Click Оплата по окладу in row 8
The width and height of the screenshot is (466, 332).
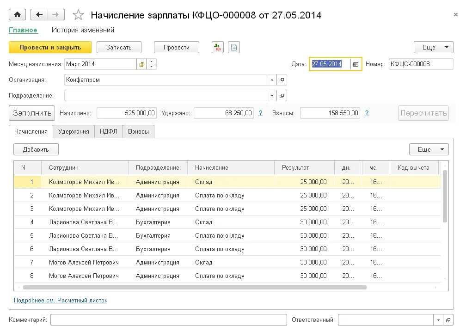pyautogui.click(x=231, y=276)
